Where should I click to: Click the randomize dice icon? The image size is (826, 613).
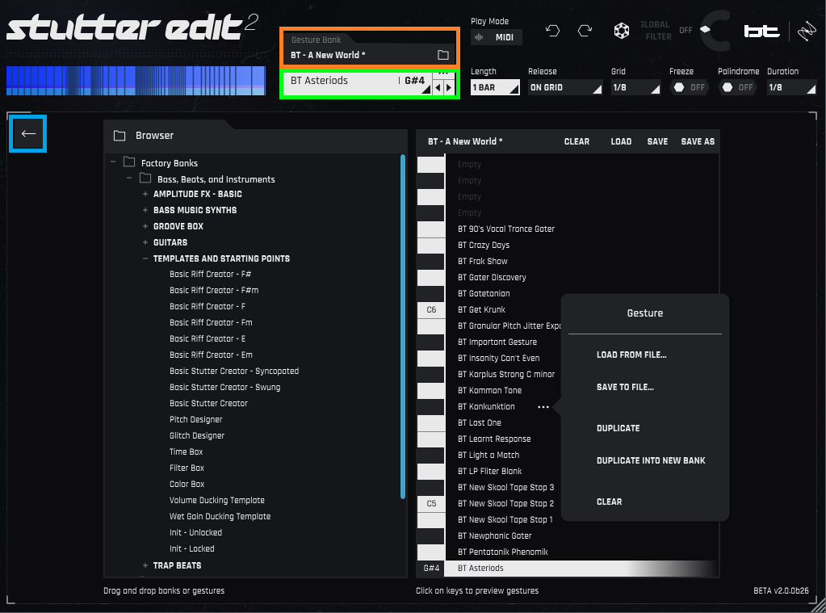point(622,31)
